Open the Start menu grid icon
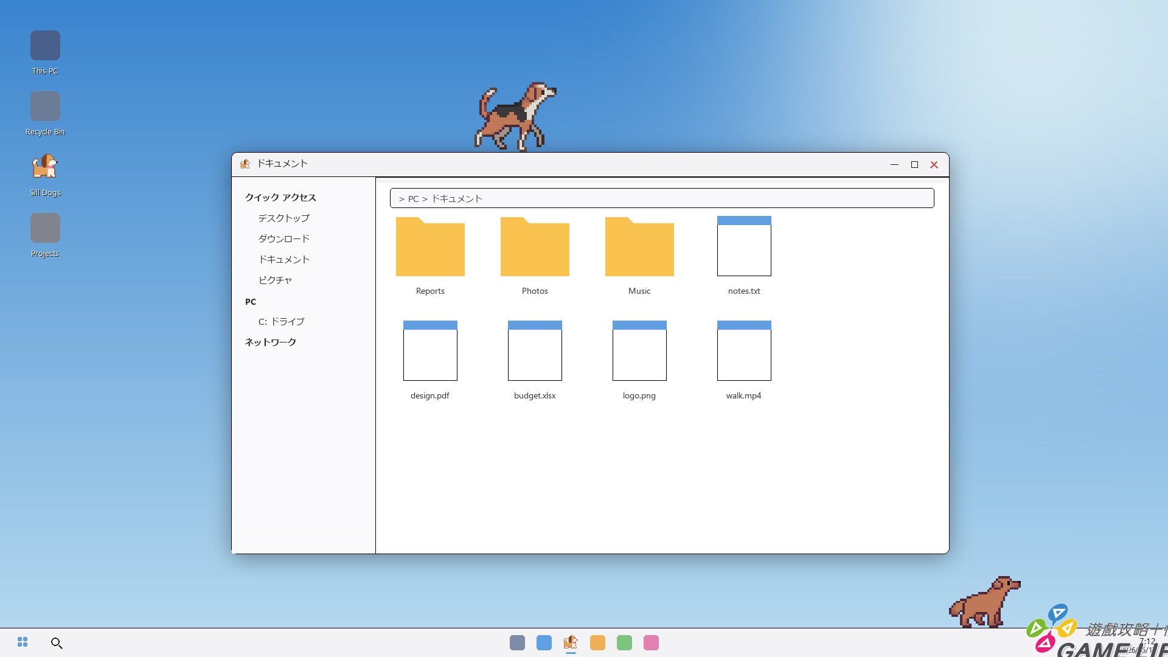The image size is (1168, 657). [x=23, y=642]
